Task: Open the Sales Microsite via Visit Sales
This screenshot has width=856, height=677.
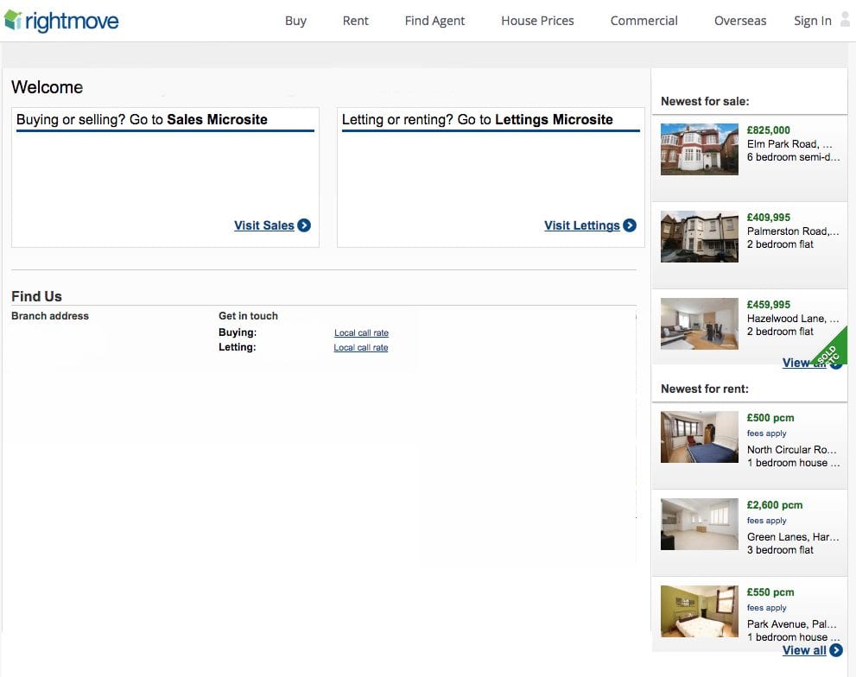Action: click(x=264, y=225)
